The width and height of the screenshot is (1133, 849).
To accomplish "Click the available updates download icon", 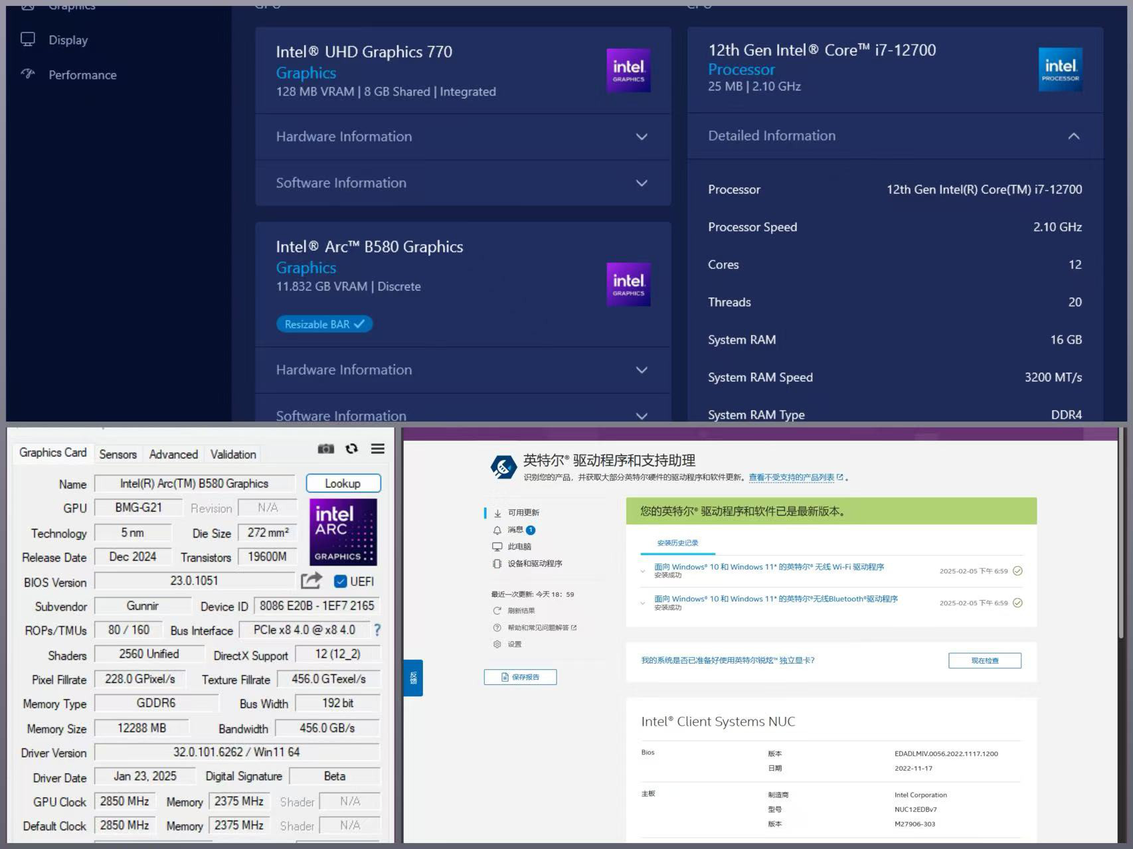I will pyautogui.click(x=497, y=513).
